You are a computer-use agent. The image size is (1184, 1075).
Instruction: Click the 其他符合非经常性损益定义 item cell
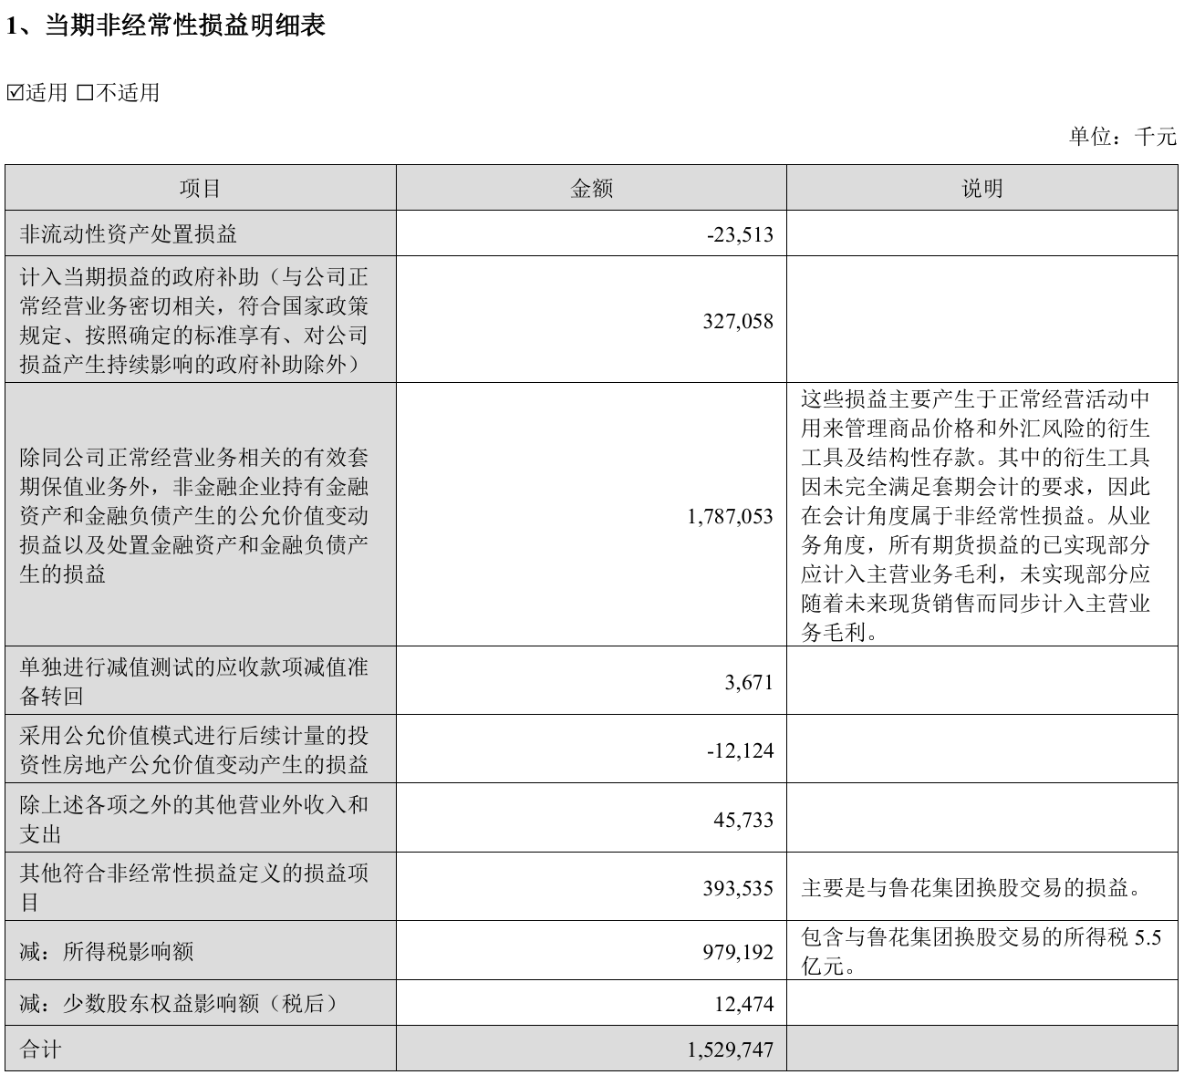pos(201,887)
